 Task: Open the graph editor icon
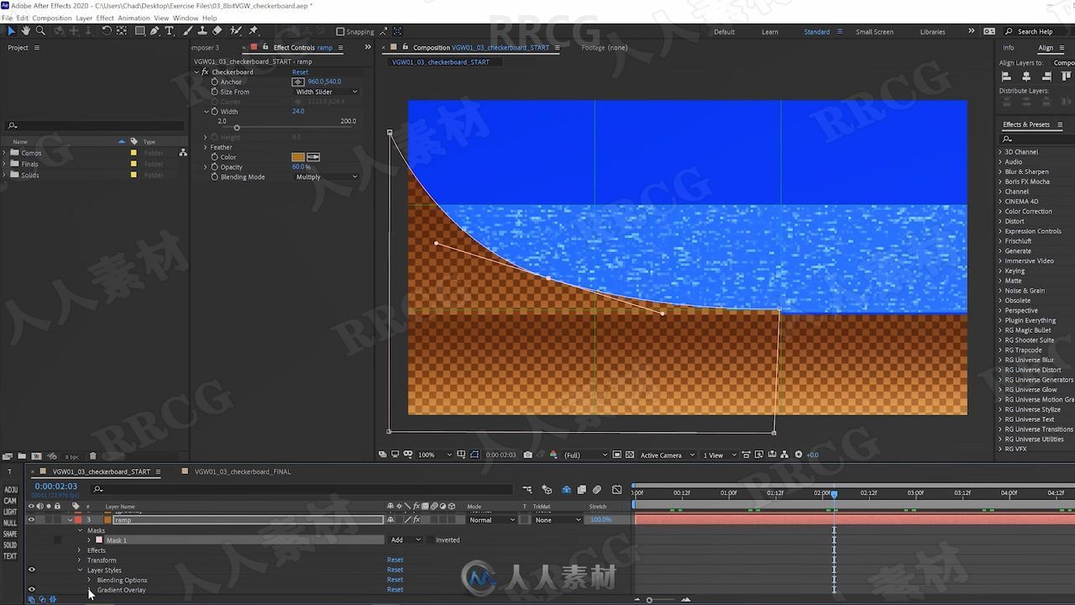(617, 489)
